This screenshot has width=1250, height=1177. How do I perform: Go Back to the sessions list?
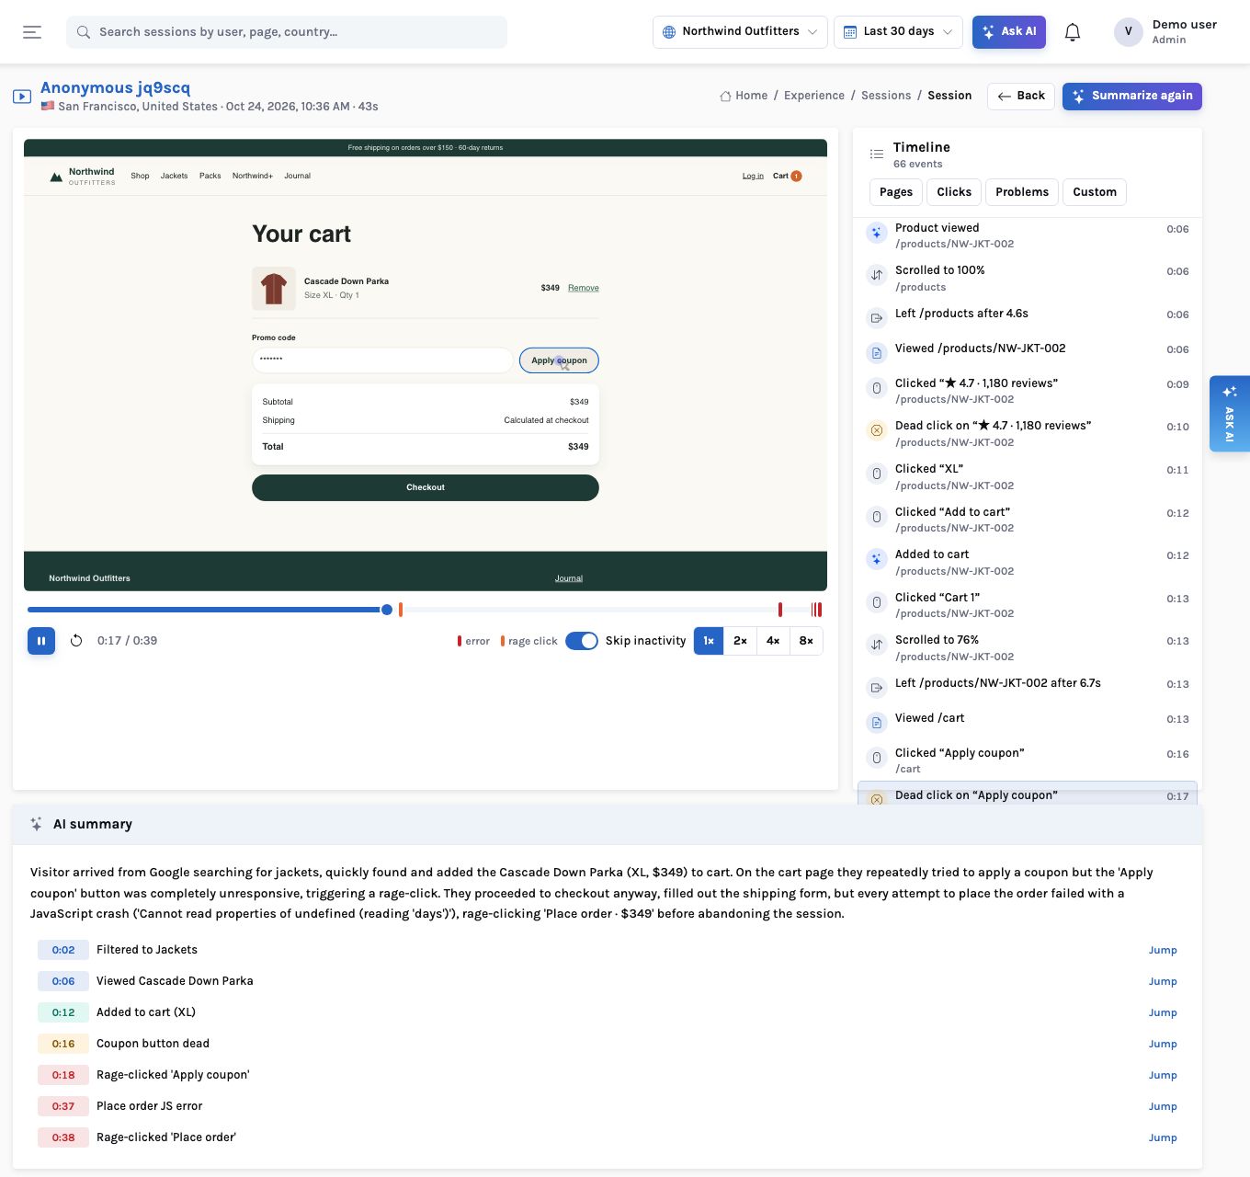pyautogui.click(x=1021, y=97)
